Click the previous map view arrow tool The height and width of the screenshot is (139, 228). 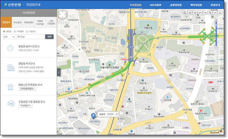pyautogui.click(x=200, y=13)
